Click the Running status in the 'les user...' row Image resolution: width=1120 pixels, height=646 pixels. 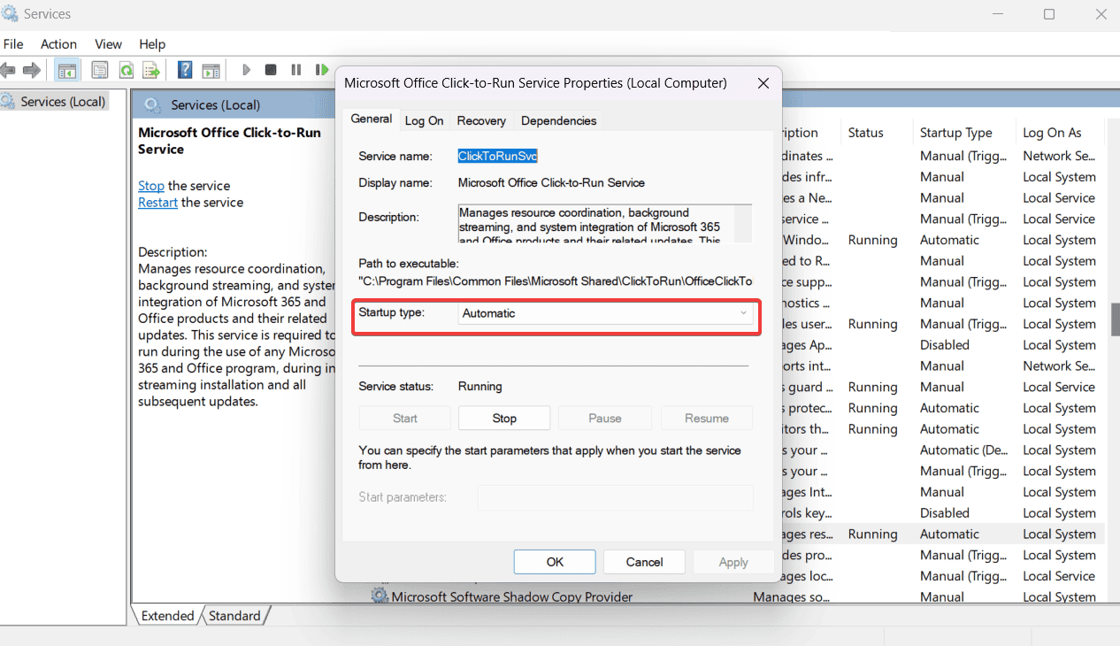[x=872, y=324]
